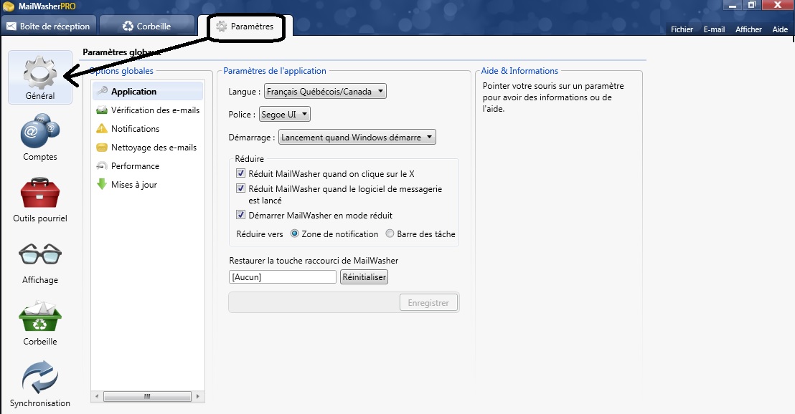
Task: Click the Réduire vers label
Action: [x=260, y=234]
